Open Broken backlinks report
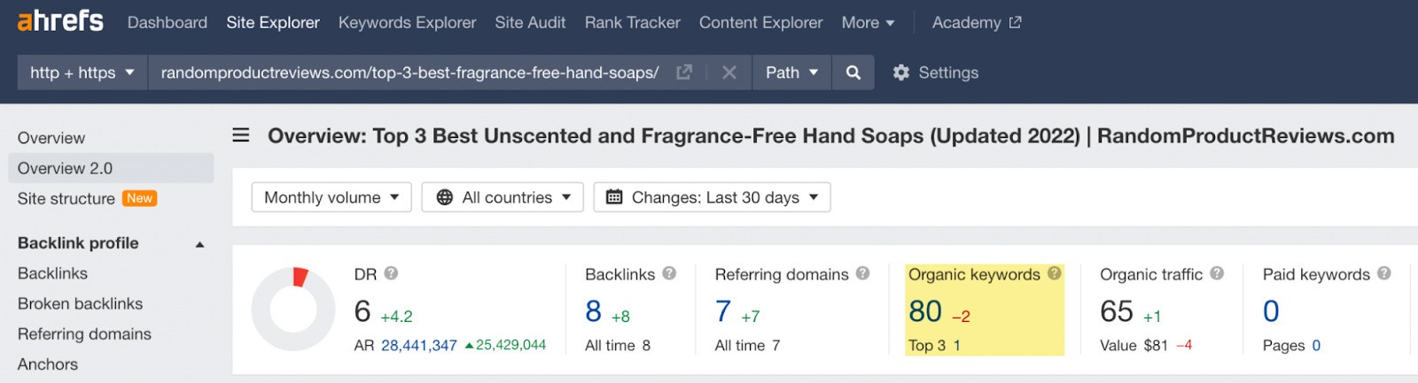Image resolution: width=1418 pixels, height=383 pixels. coord(80,303)
